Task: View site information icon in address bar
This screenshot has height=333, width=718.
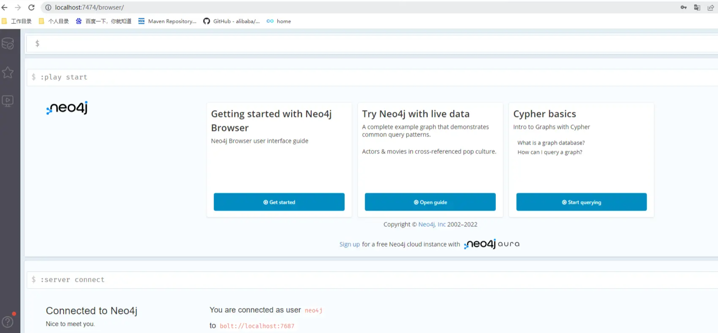Action: (x=48, y=7)
